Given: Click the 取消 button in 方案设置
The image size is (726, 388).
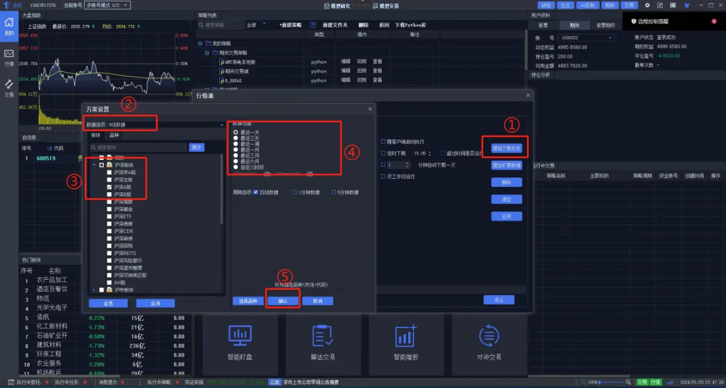Looking at the screenshot, I should click(317, 301).
